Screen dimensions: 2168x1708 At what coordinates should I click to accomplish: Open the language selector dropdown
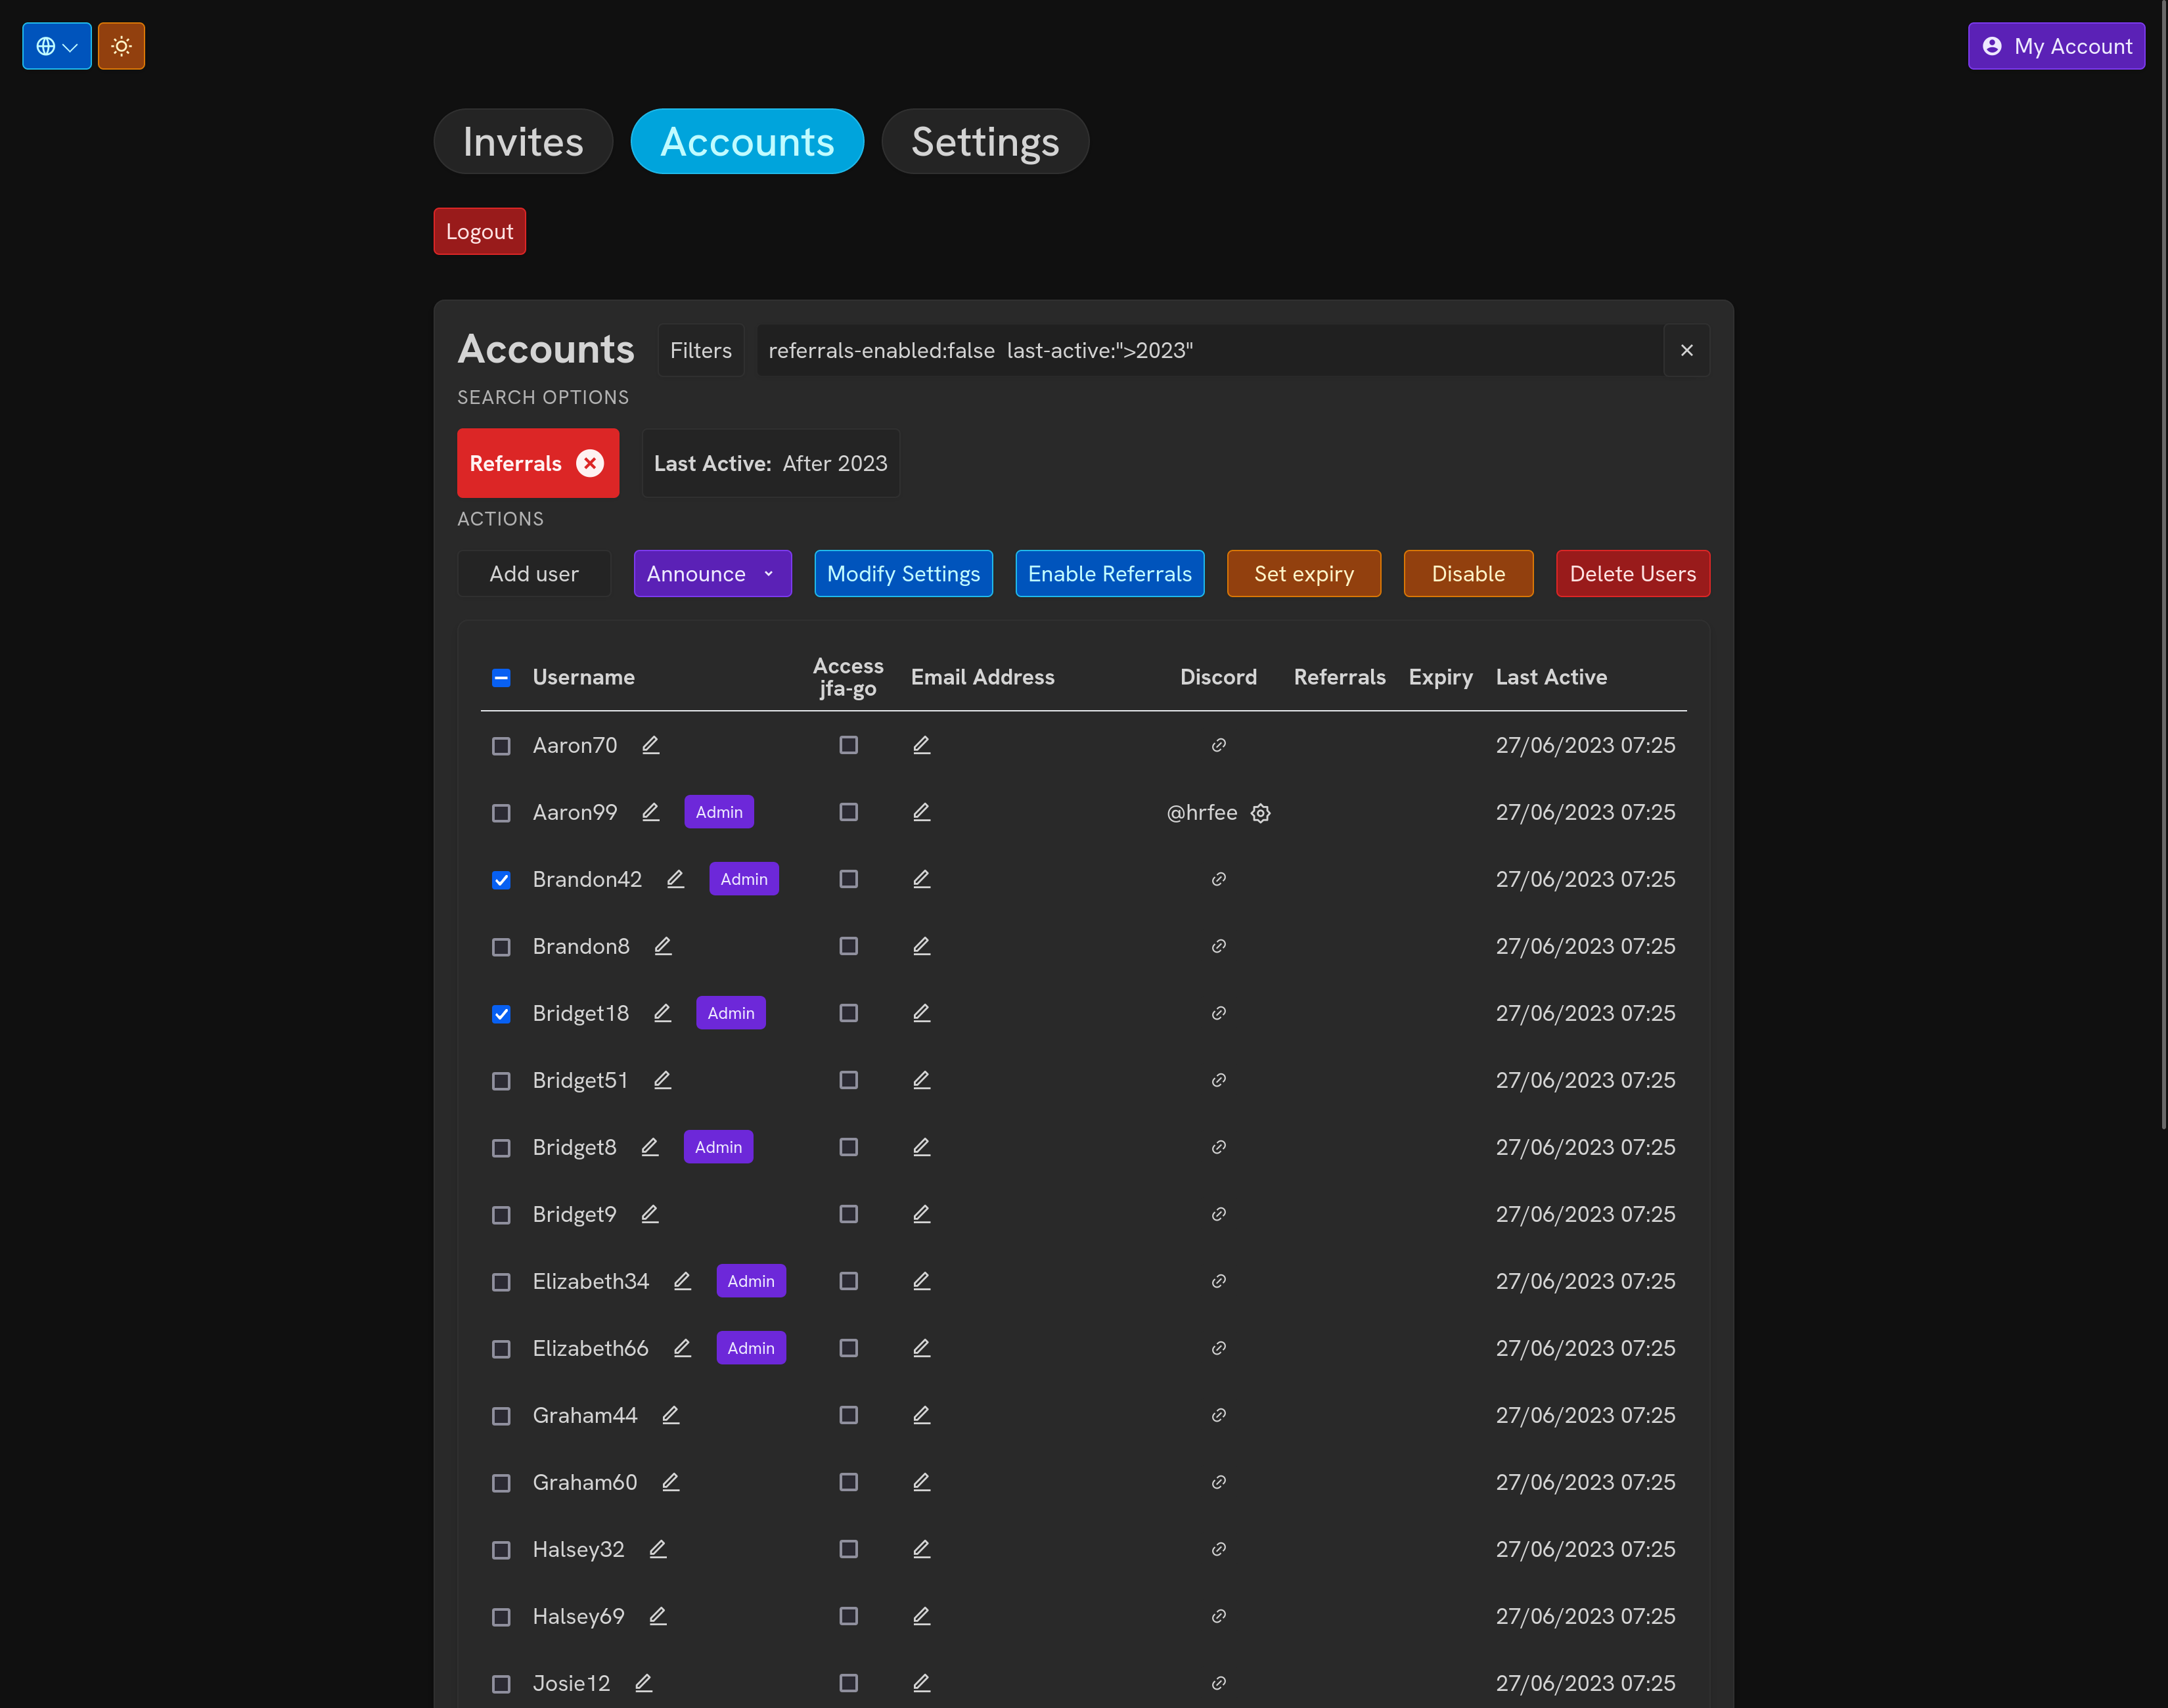coord(56,45)
